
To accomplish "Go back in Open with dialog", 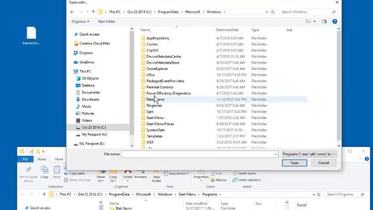I will click(x=72, y=12).
